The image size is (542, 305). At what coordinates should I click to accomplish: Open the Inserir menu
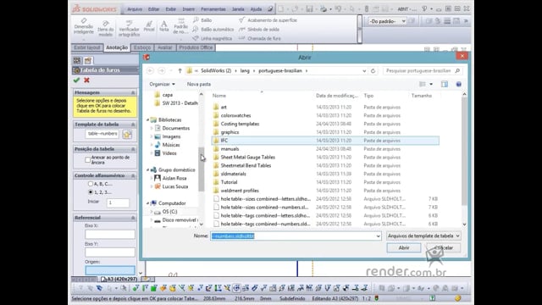(x=188, y=9)
